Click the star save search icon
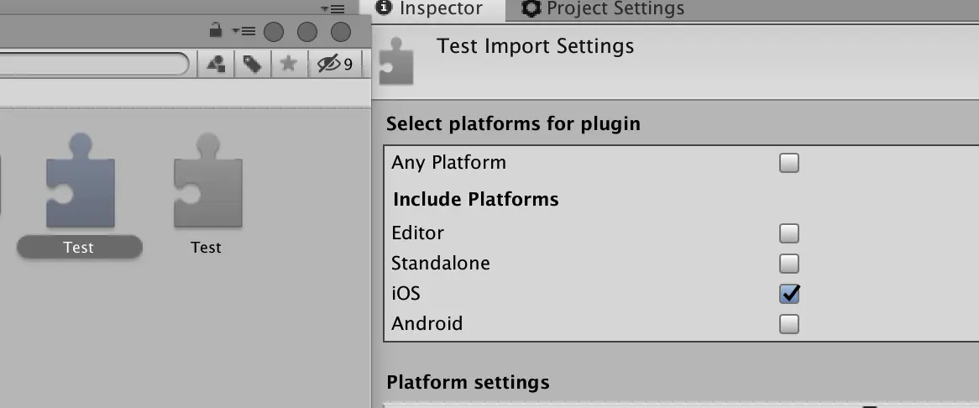 click(288, 63)
